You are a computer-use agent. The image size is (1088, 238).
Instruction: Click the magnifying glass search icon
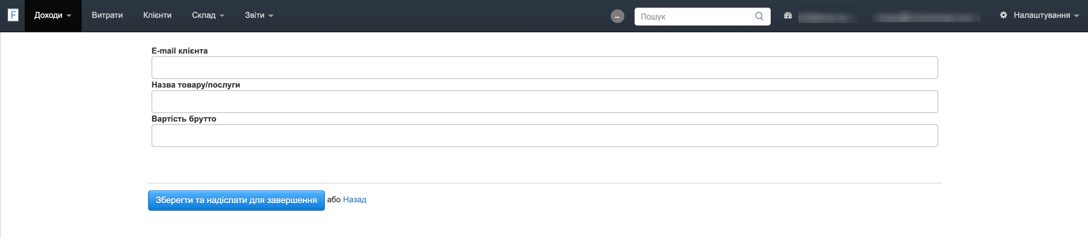(759, 17)
